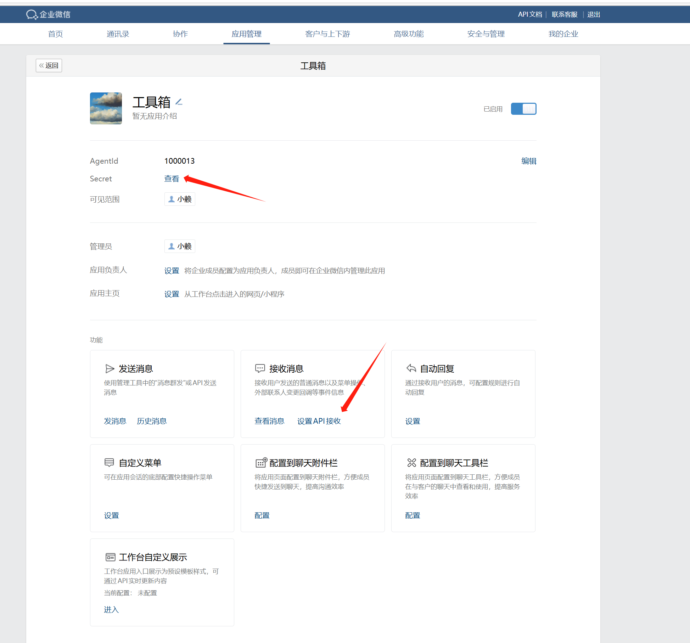Screen dimensions: 690x643
Task: Click the 自定义菜单 menu icon
Action: (x=109, y=463)
